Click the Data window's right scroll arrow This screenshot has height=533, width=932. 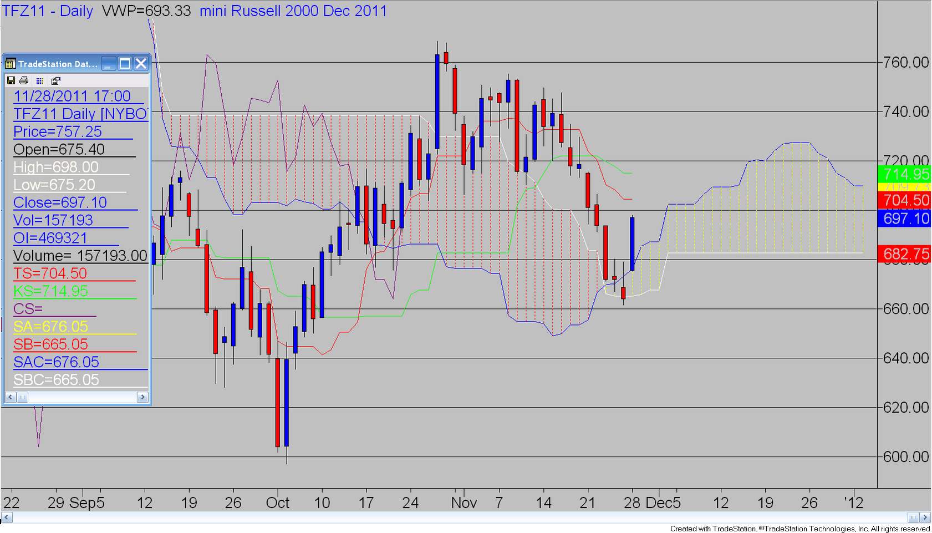coord(142,397)
